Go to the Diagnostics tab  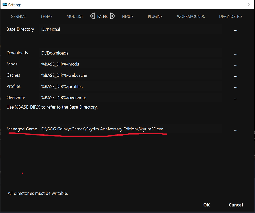tap(231, 17)
